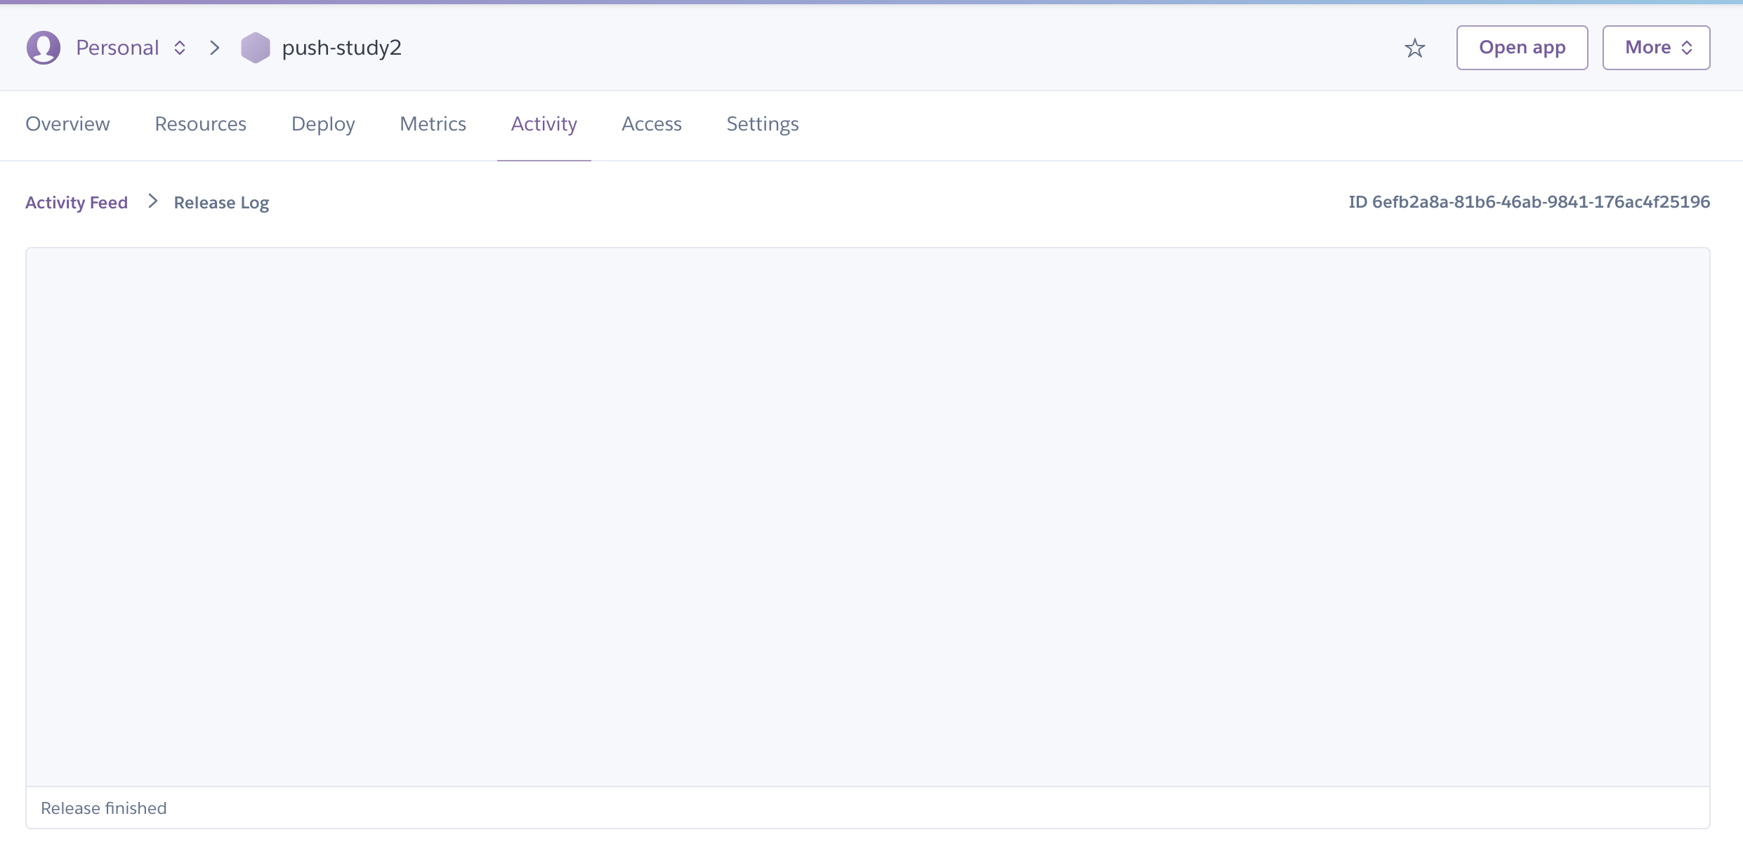The image size is (1743, 856).
Task: Click inside the empty release log area
Action: click(x=867, y=516)
